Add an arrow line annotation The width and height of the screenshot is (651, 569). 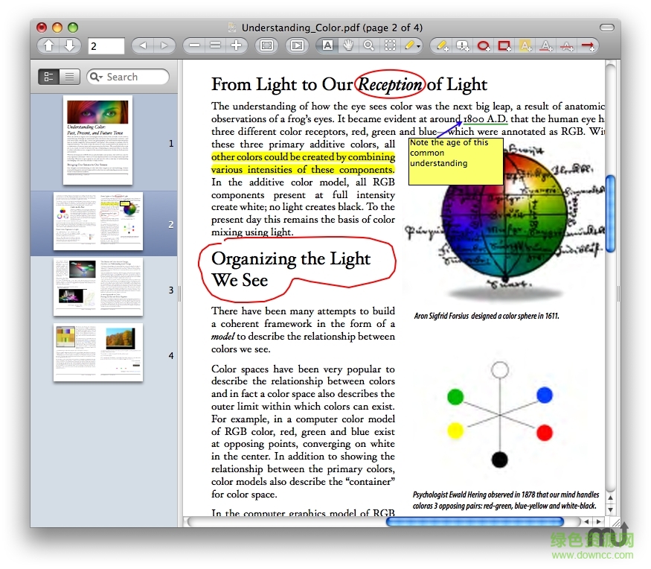point(587,45)
